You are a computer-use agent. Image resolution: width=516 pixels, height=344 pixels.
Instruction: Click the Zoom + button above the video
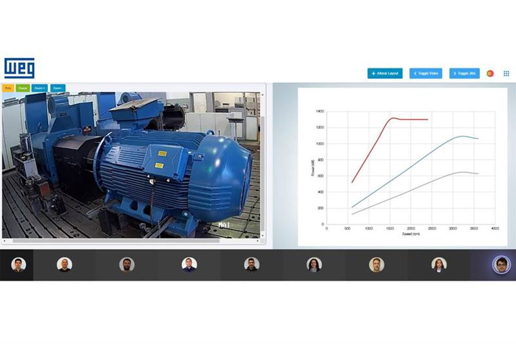pyautogui.click(x=40, y=88)
